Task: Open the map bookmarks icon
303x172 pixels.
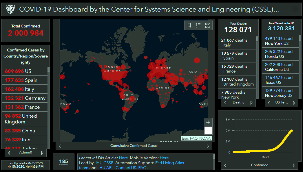Action: pyautogui.click(x=189, y=25)
